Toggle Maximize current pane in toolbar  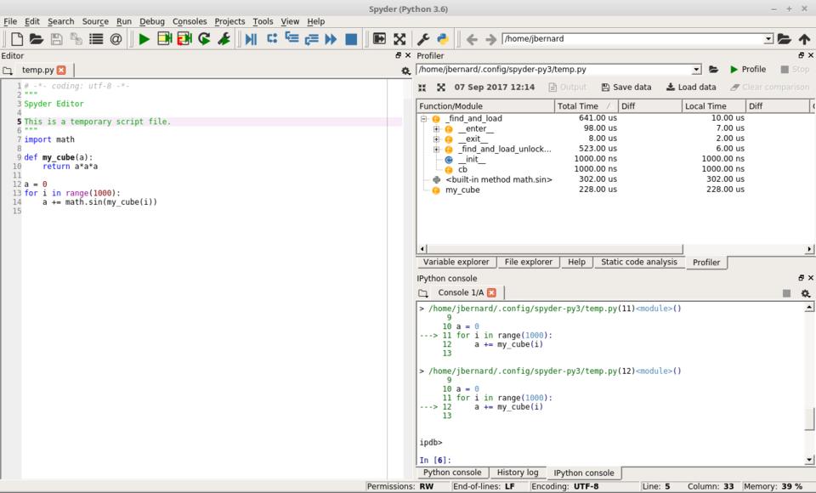(379, 39)
